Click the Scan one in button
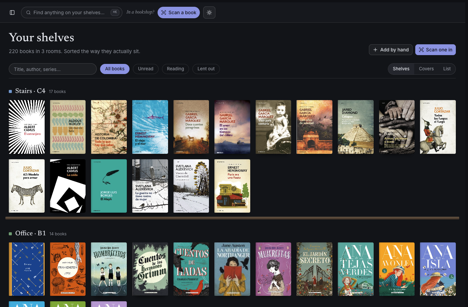 click(436, 50)
